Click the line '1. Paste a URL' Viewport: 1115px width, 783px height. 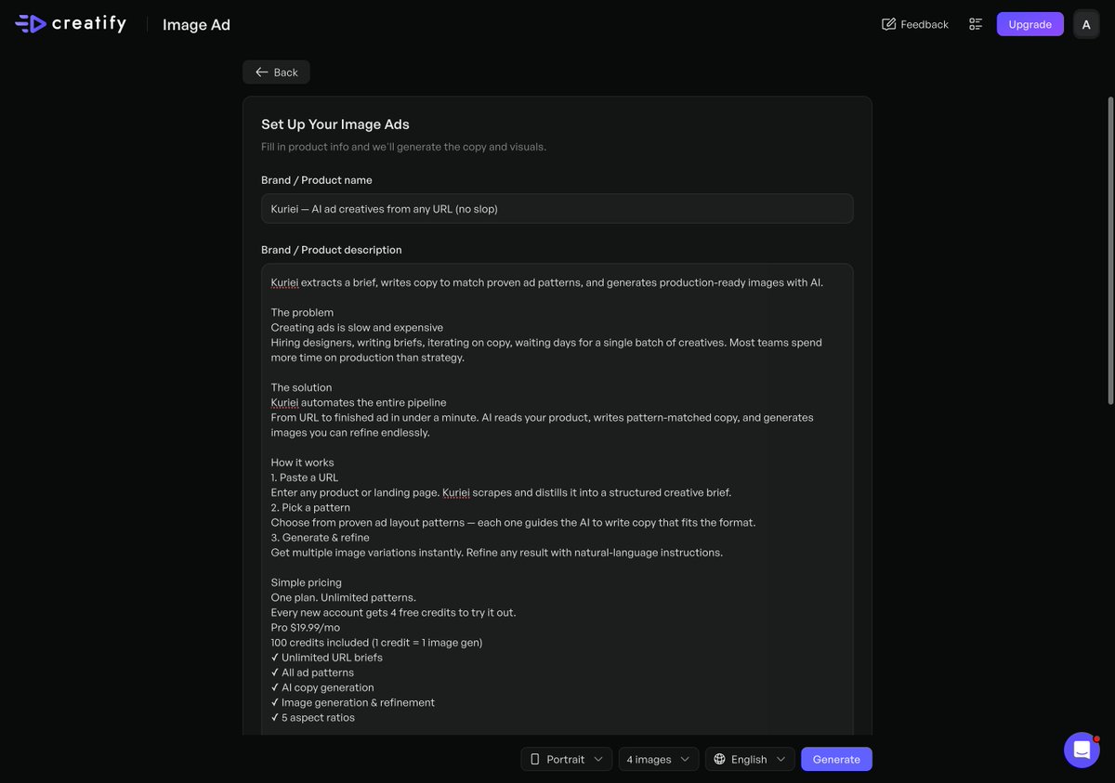pos(305,477)
